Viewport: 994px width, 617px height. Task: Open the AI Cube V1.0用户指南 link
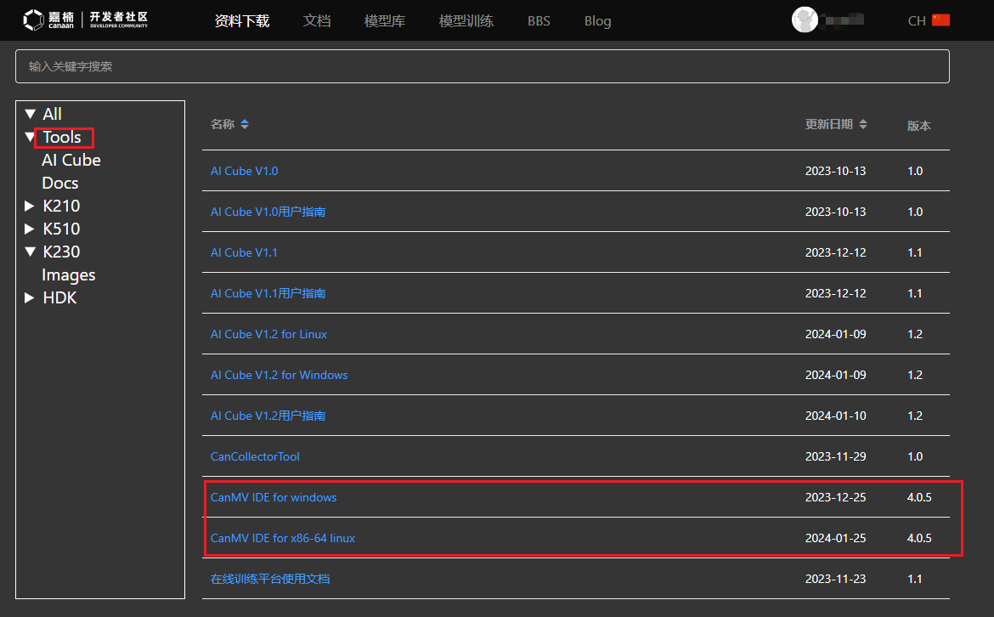coord(268,212)
